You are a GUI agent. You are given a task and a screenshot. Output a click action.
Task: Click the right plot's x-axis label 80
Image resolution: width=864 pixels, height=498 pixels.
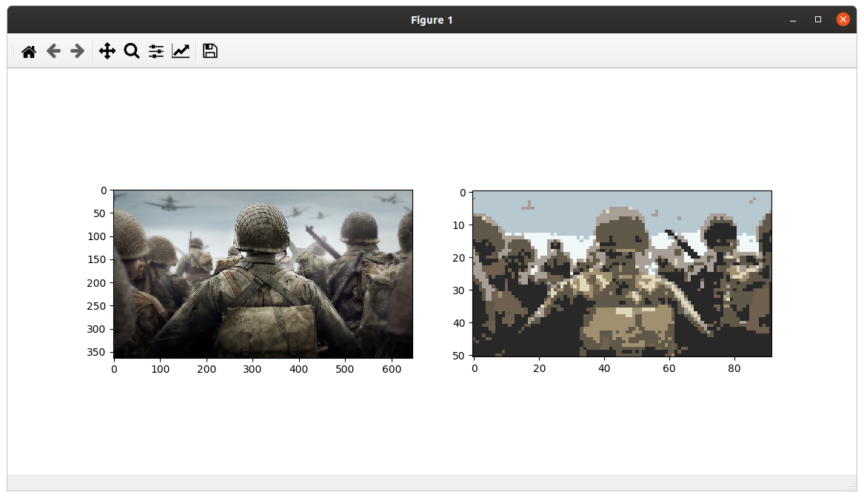[x=734, y=368]
